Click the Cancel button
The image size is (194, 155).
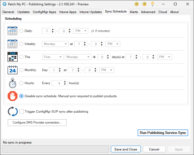click(x=154, y=149)
